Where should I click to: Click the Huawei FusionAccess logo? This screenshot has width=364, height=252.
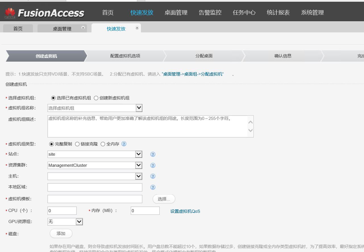[44, 13]
